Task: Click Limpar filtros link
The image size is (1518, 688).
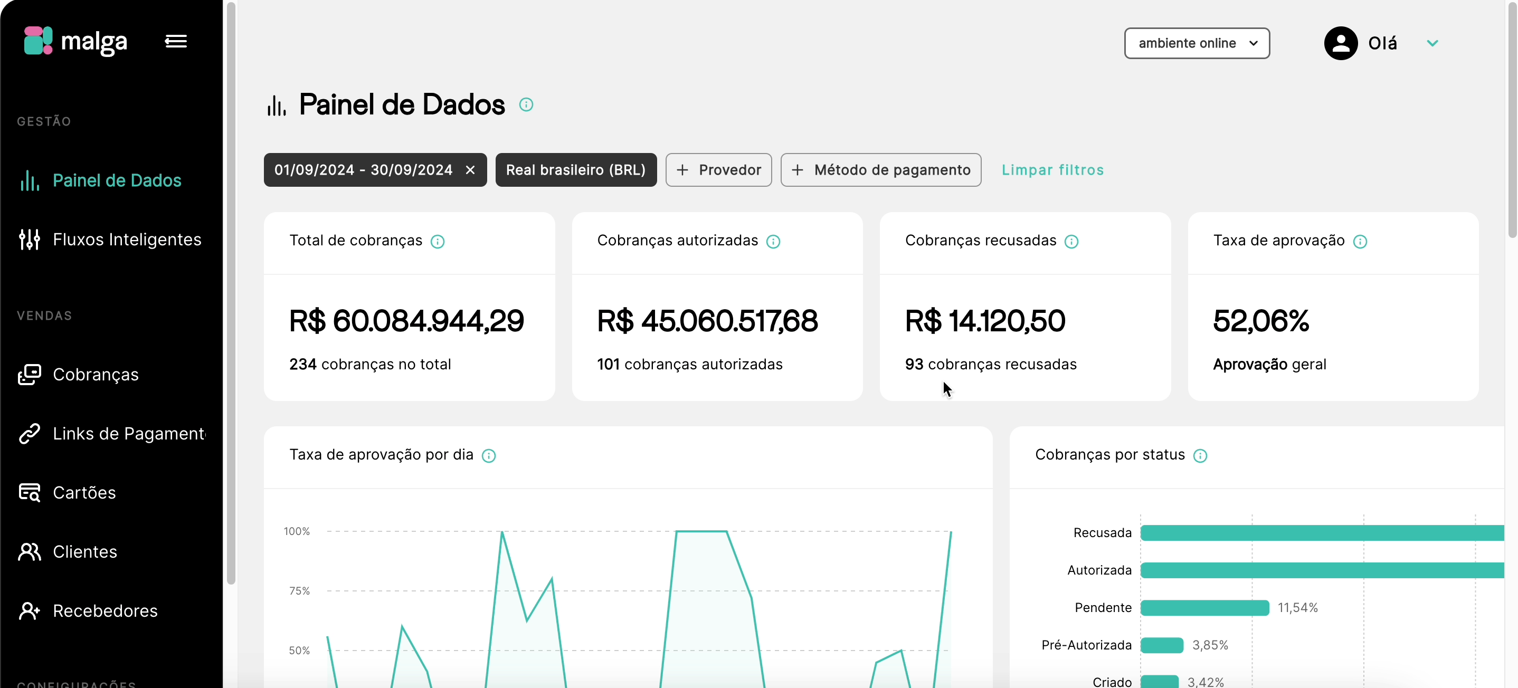Action: tap(1052, 170)
